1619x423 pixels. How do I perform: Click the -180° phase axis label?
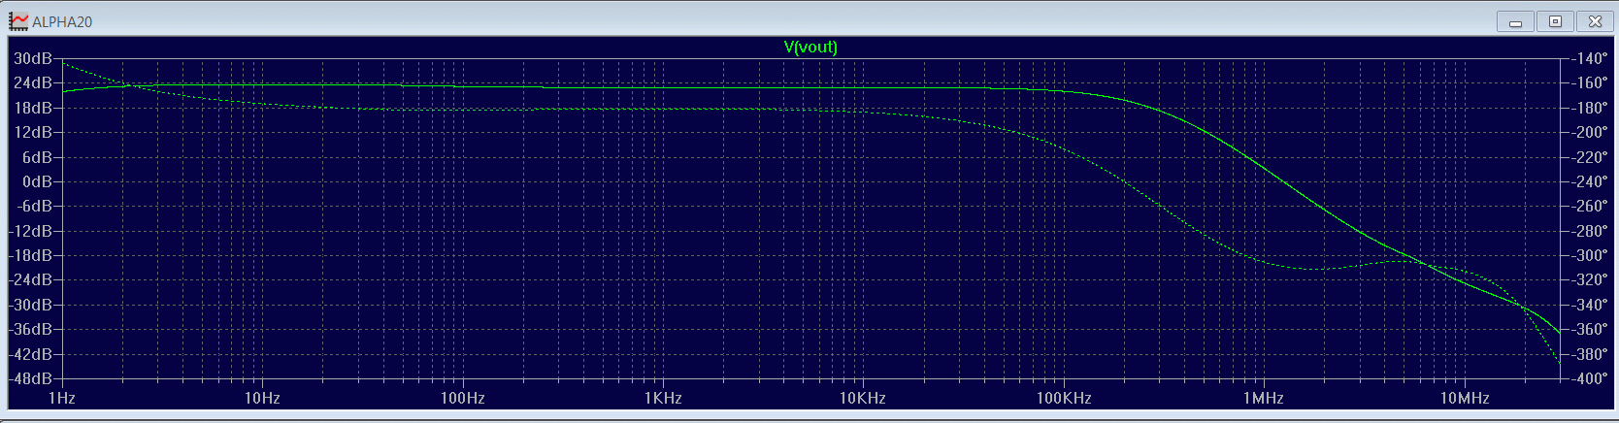click(x=1590, y=108)
